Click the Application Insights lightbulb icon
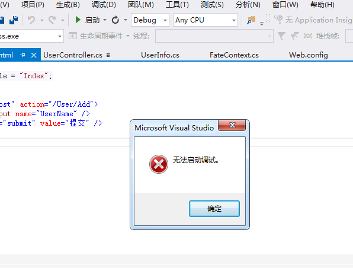353x268 pixels. (278, 20)
